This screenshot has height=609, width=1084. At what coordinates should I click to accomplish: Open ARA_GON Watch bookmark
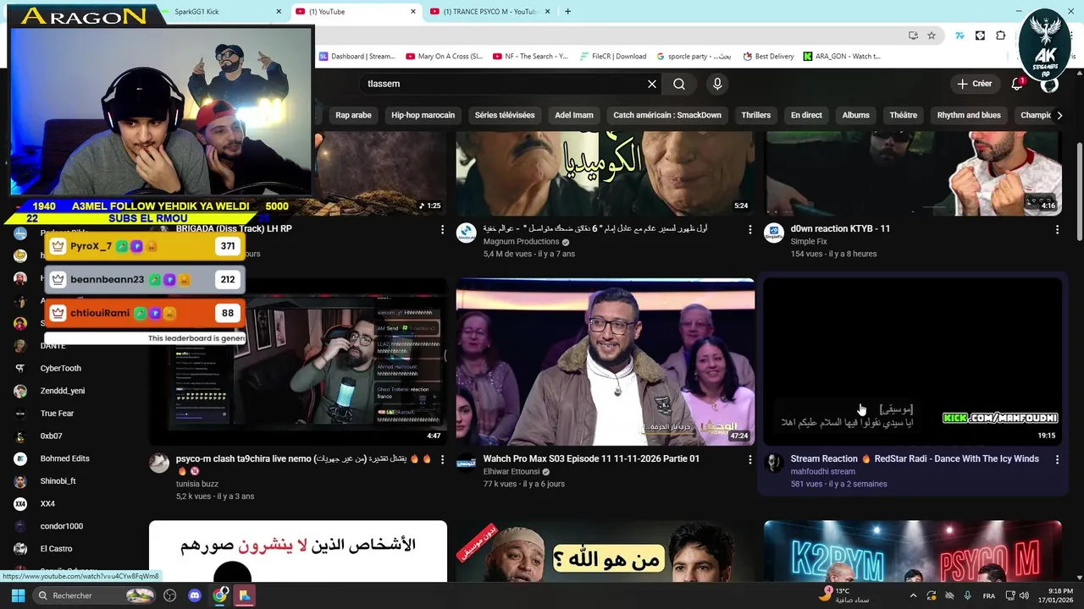click(842, 57)
